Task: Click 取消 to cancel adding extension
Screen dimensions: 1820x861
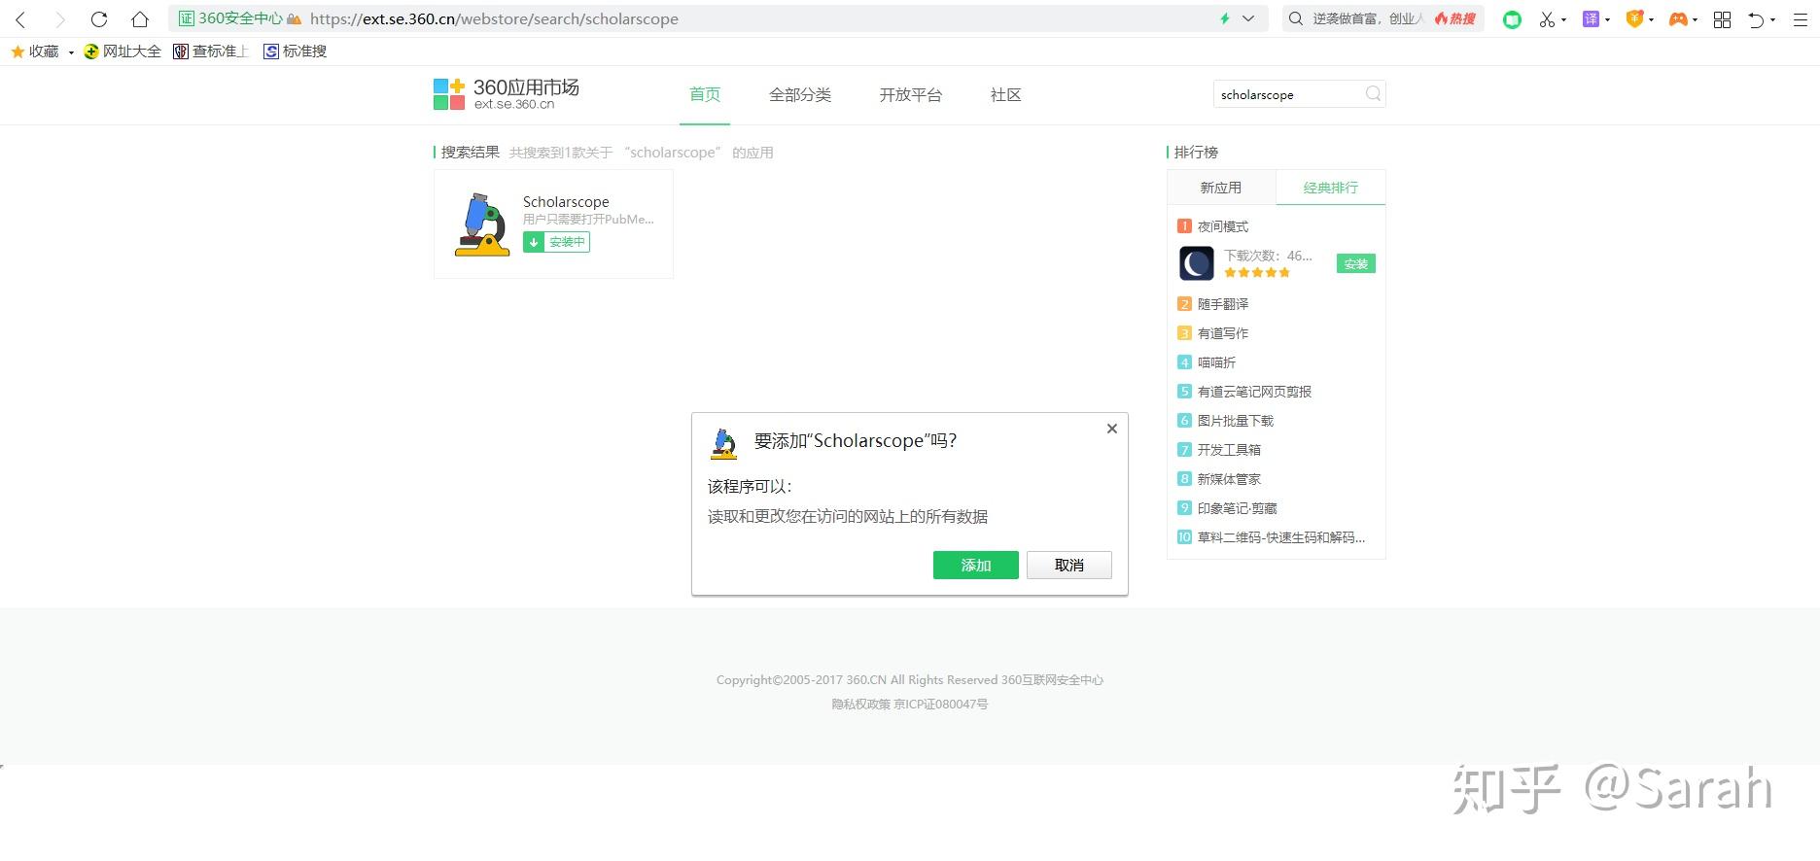Action: (1068, 566)
